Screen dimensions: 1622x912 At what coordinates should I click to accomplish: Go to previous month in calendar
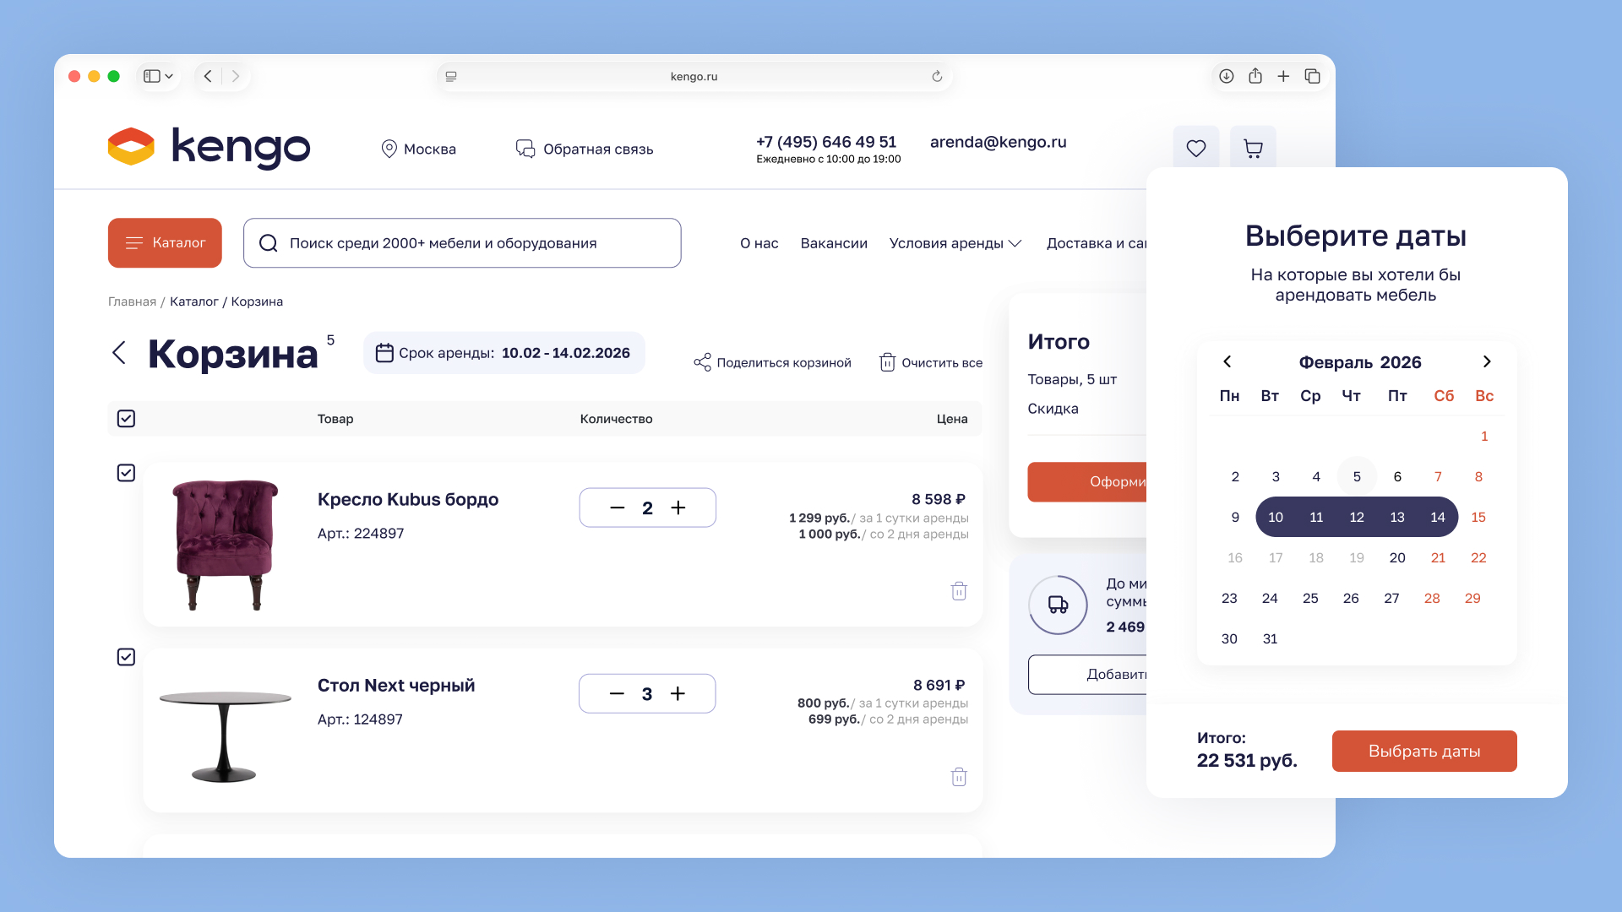[1227, 361]
